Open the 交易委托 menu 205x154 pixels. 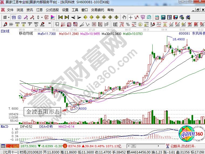(97, 10)
